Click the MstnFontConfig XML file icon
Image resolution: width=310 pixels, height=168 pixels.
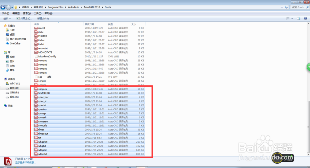[x=36, y=56]
